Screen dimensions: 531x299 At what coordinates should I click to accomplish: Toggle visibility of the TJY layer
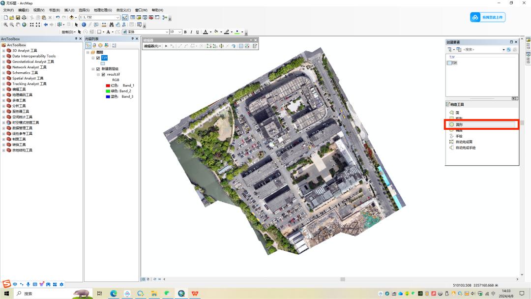pyautogui.click(x=98, y=58)
